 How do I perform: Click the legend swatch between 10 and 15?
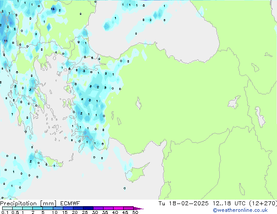click(58, 208)
